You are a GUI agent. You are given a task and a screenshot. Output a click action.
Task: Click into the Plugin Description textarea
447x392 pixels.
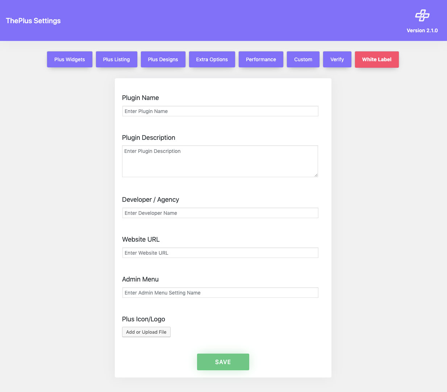pyautogui.click(x=220, y=161)
